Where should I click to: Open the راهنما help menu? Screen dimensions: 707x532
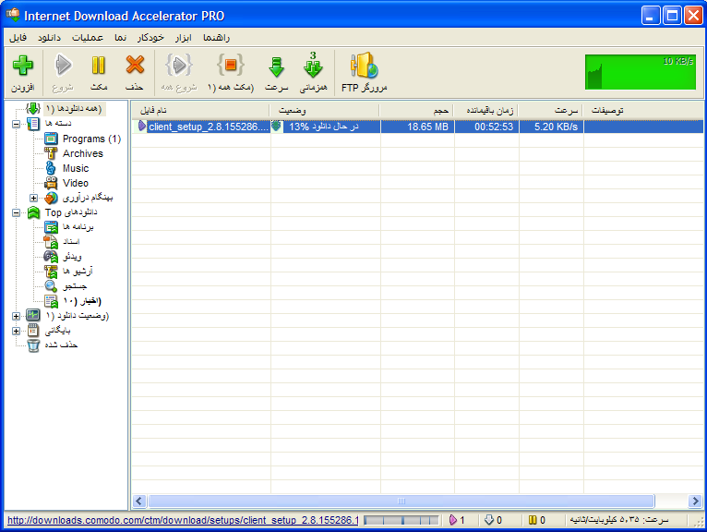tap(216, 38)
